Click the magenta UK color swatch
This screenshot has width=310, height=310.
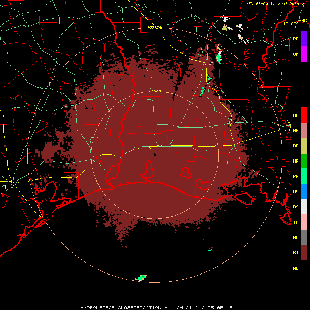(x=304, y=54)
